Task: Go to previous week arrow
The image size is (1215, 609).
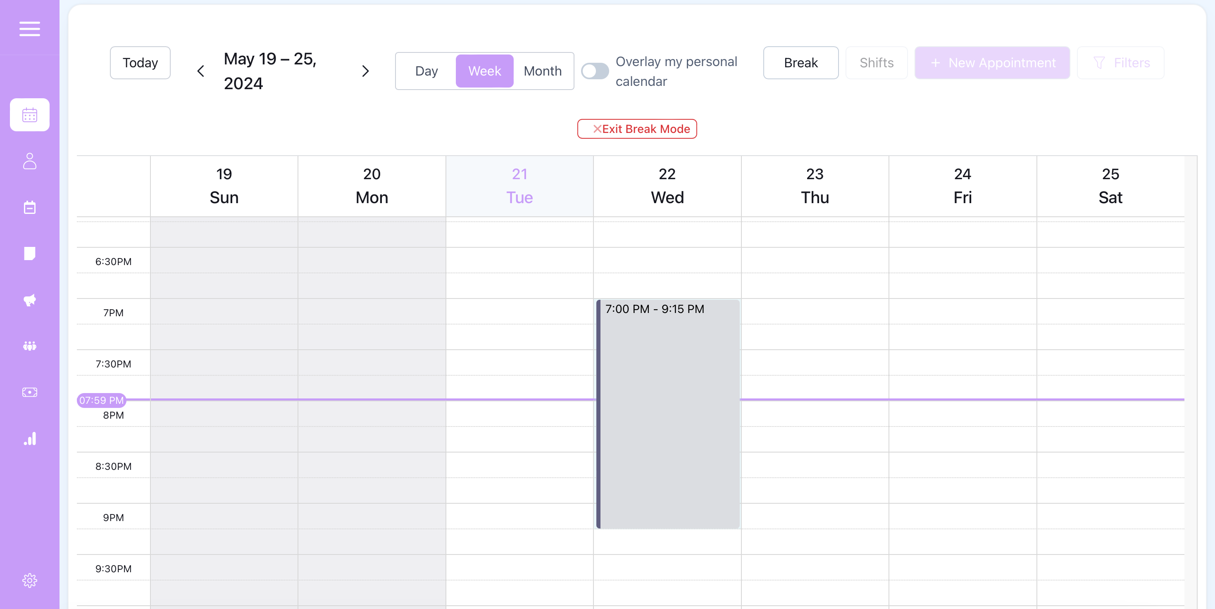Action: tap(200, 71)
